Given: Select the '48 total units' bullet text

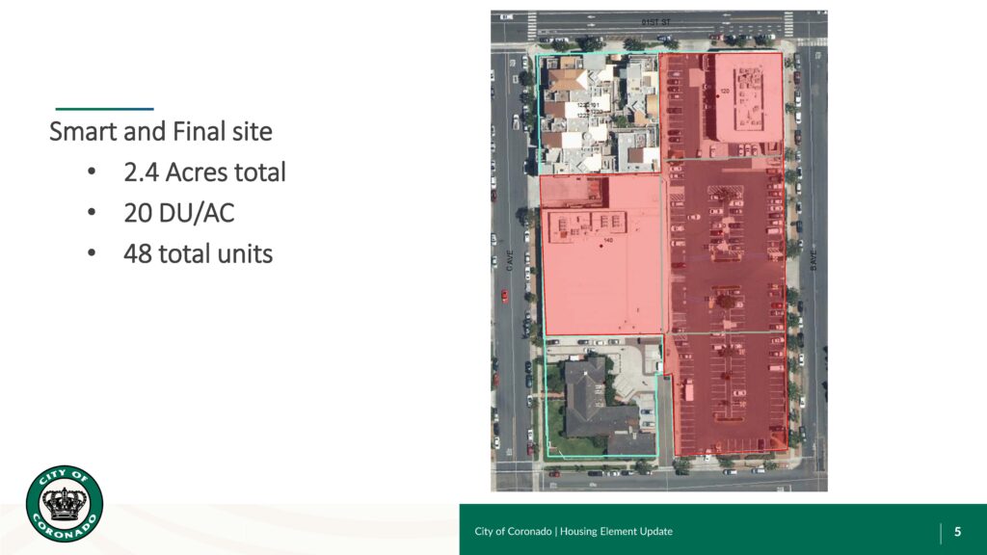Looking at the screenshot, I should [198, 253].
